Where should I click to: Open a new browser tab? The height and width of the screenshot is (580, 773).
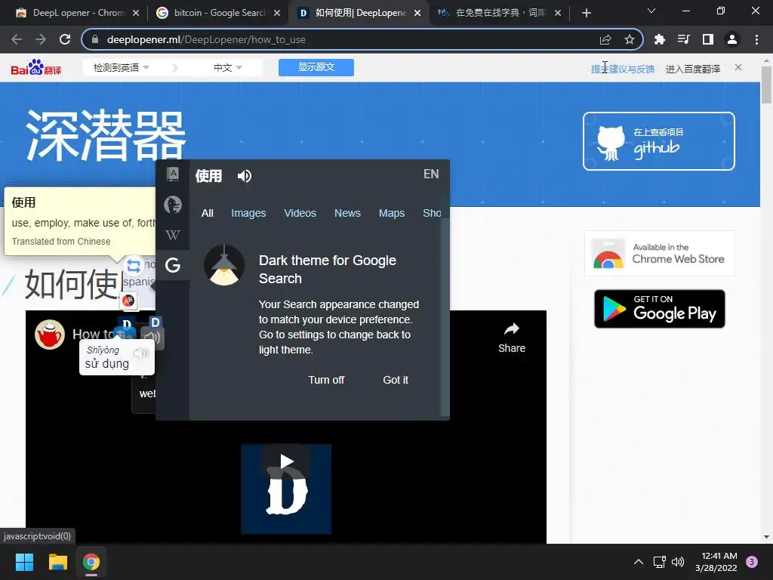click(586, 13)
